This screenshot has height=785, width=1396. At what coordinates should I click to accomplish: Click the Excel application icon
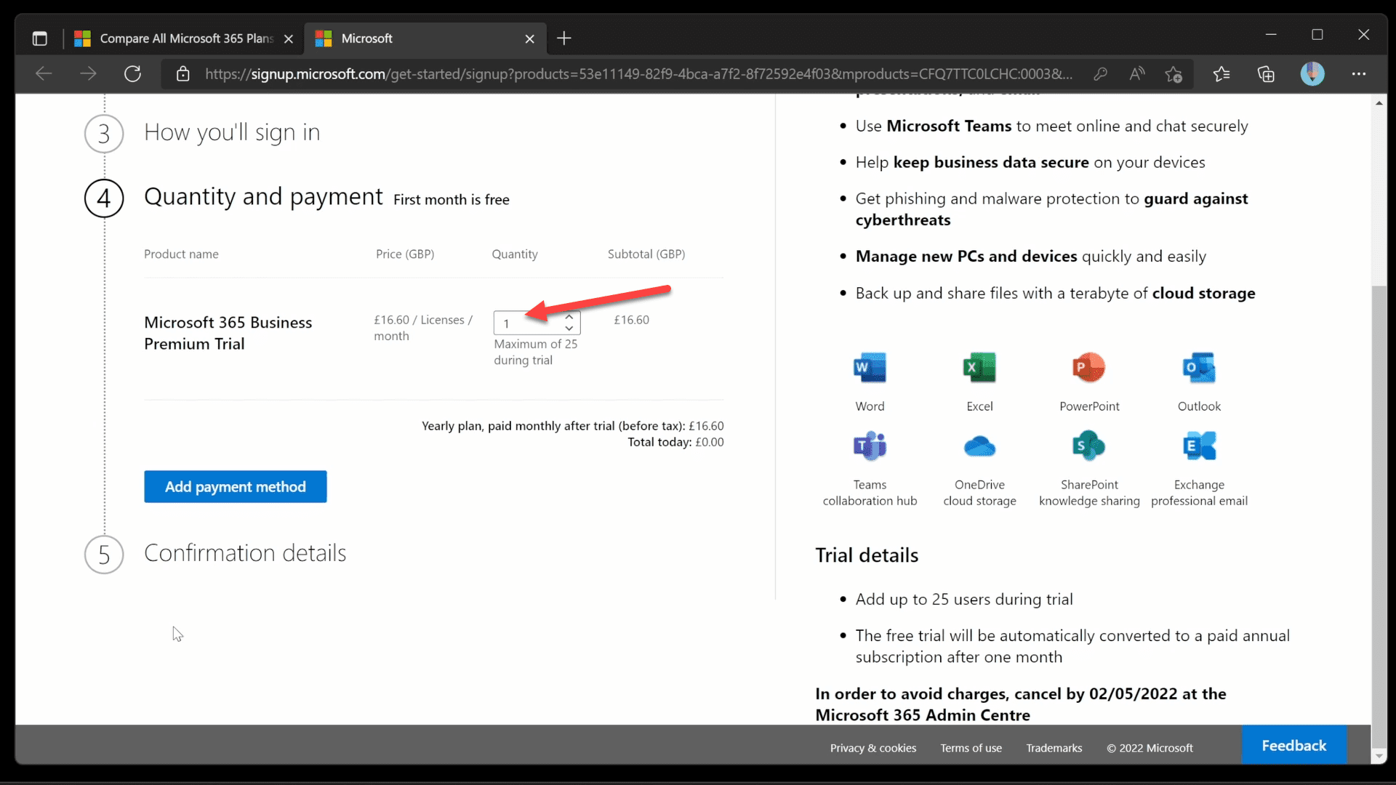980,367
